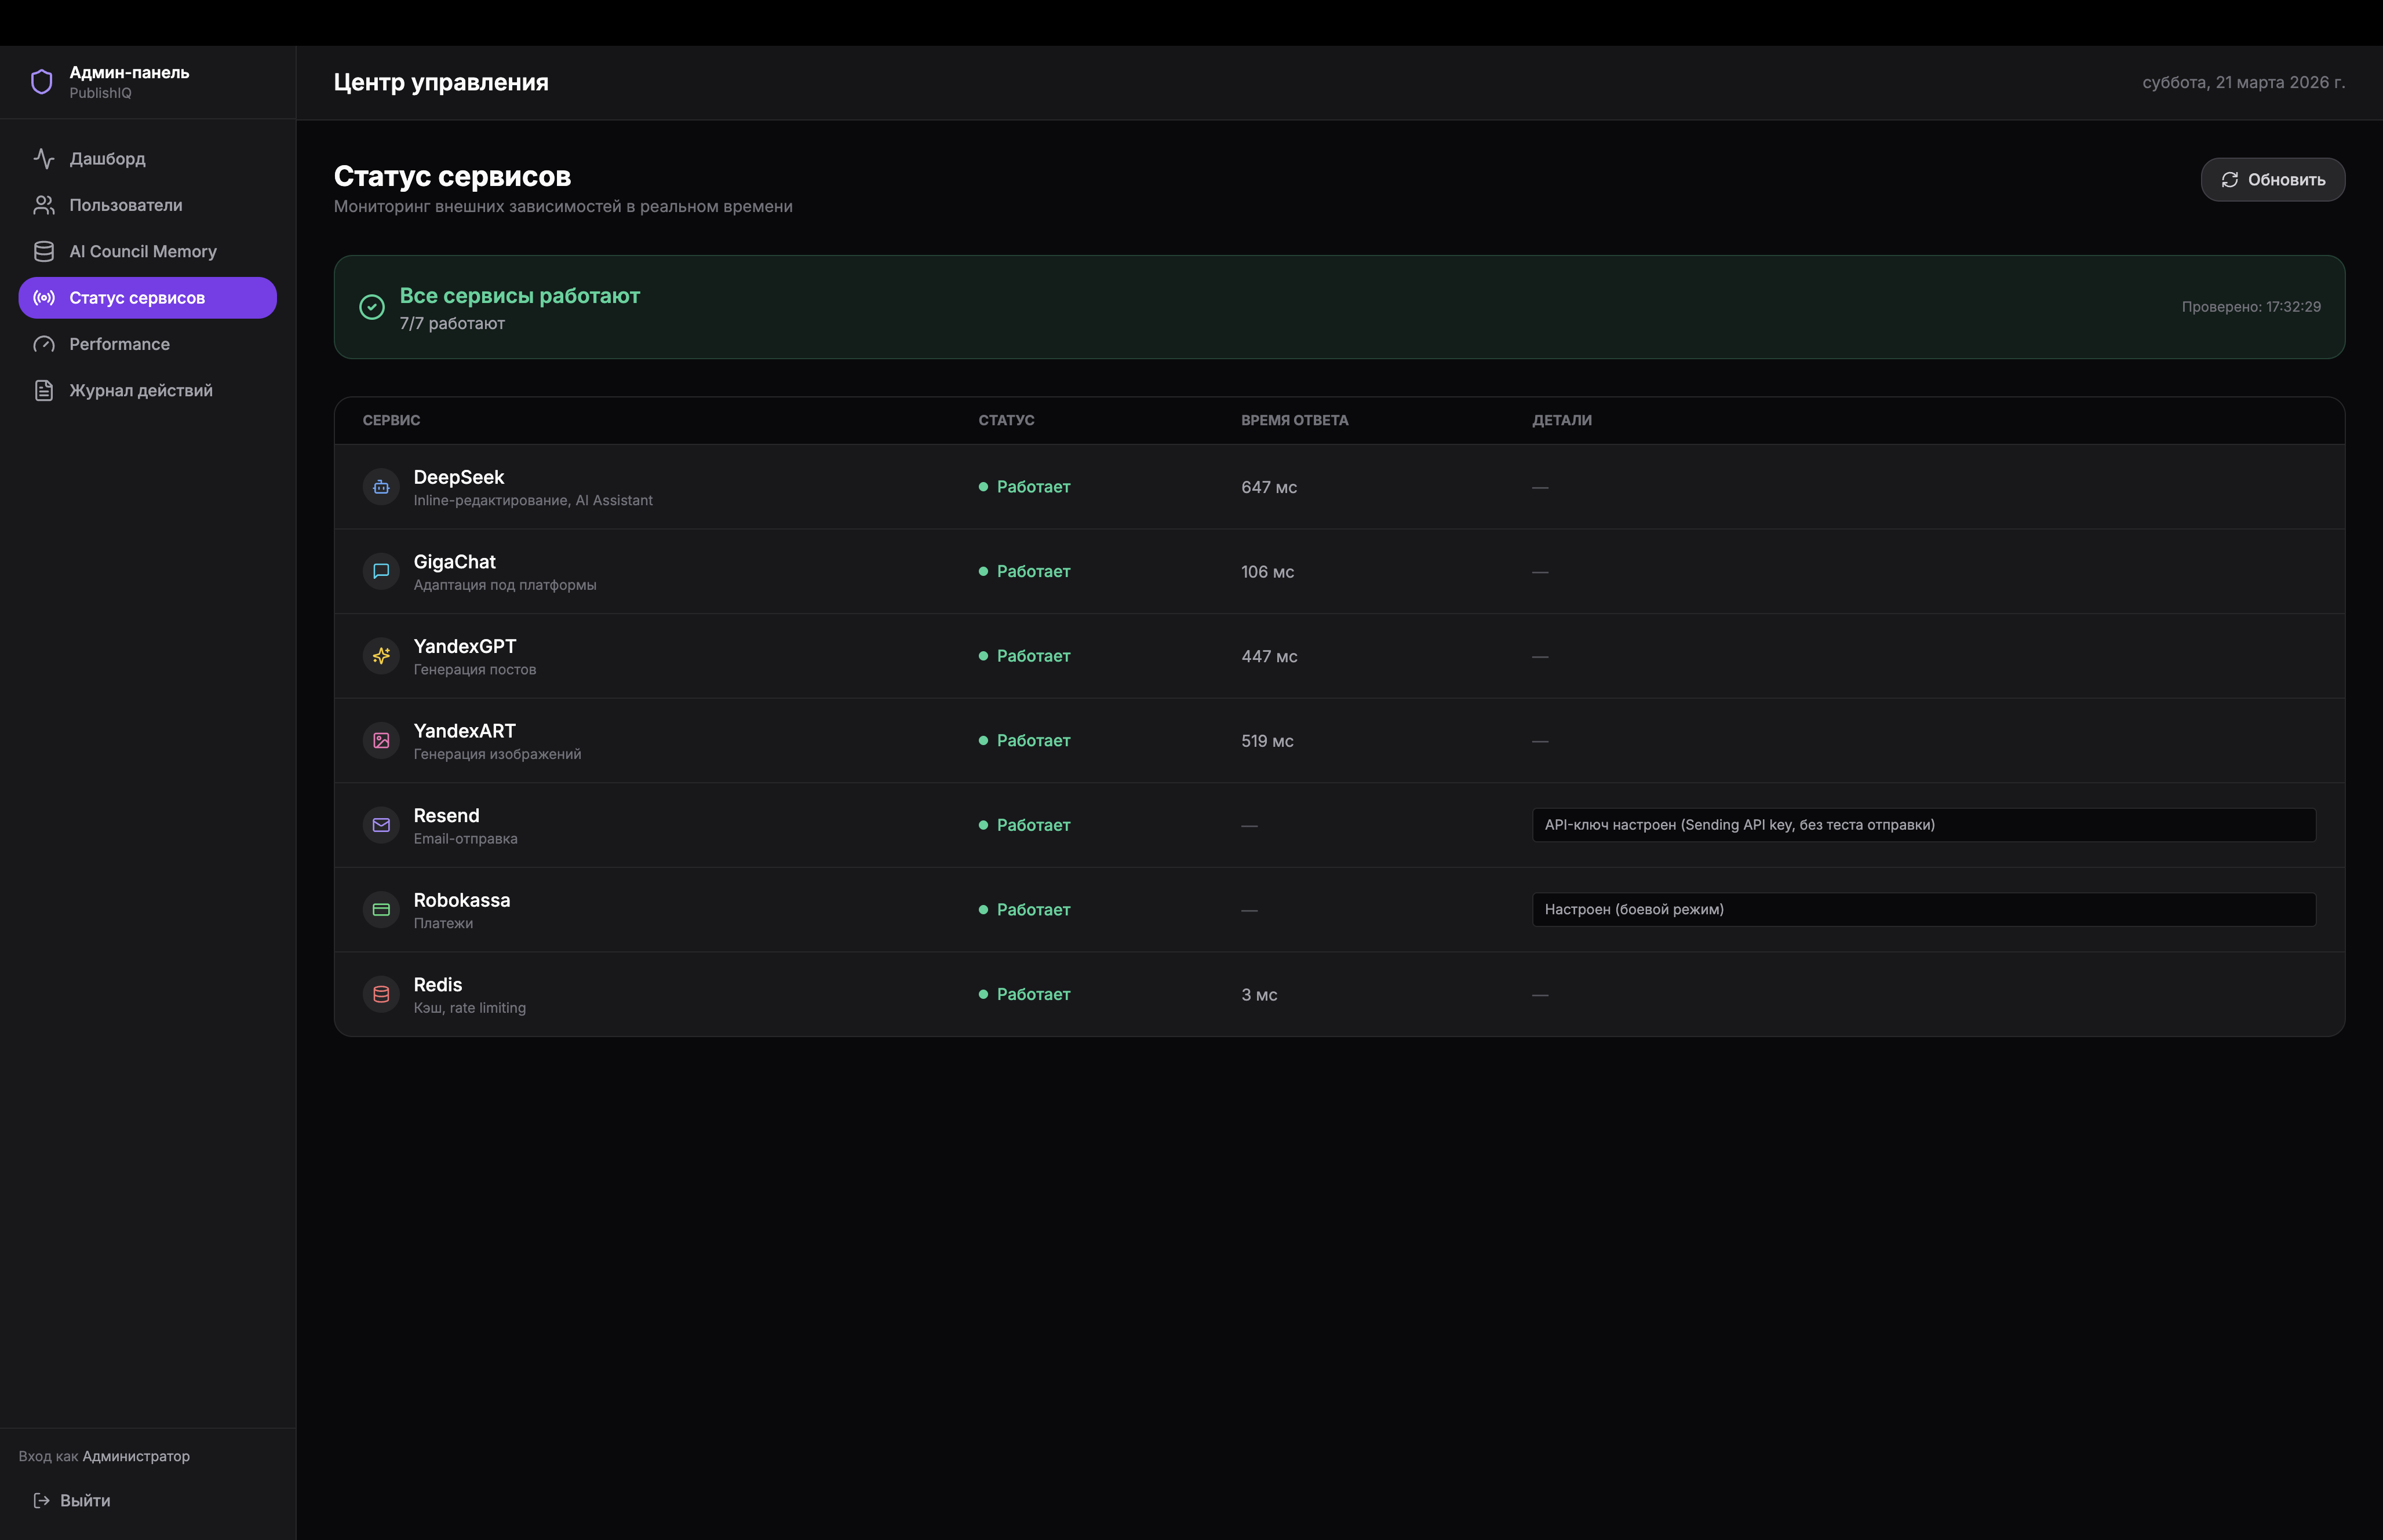The image size is (2383, 1540).
Task: Open the Дашборд menu item
Action: tap(107, 159)
